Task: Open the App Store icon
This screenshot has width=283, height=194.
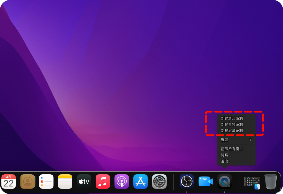Action: coord(141,182)
